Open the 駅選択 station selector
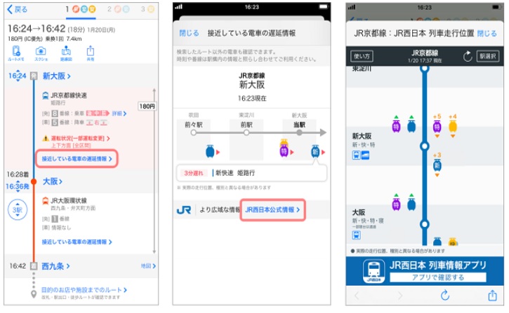 pyautogui.click(x=487, y=56)
